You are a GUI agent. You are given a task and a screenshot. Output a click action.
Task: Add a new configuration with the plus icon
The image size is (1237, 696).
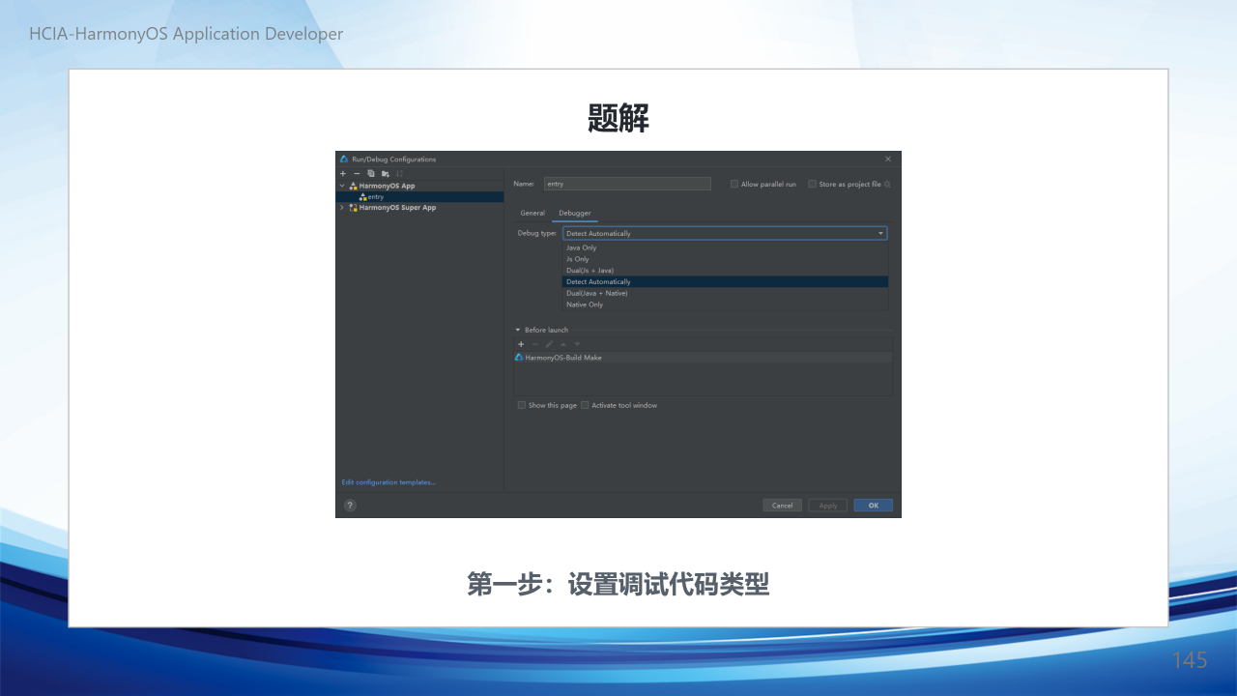tap(343, 173)
